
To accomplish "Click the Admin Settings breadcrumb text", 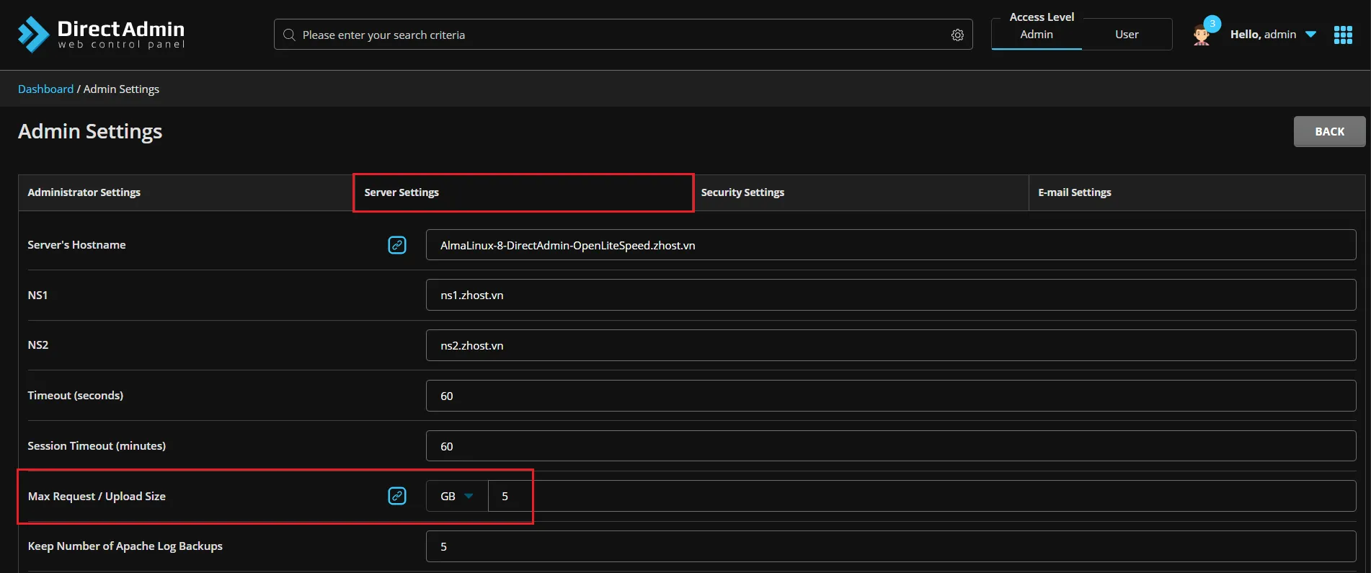I will coord(121,89).
